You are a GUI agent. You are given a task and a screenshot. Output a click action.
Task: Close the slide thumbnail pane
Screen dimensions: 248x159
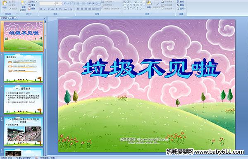pos(45,18)
